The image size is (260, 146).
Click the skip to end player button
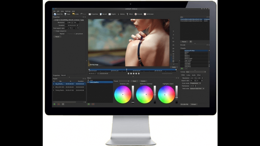point(139,74)
